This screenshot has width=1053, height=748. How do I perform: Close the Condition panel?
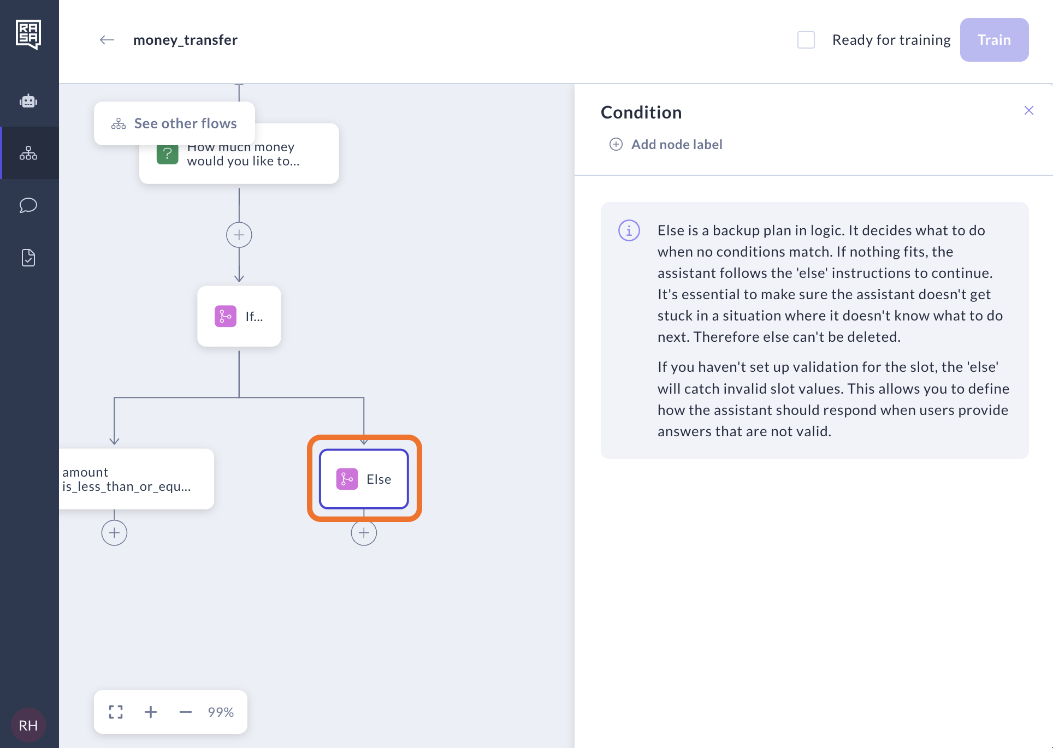pyautogui.click(x=1029, y=111)
